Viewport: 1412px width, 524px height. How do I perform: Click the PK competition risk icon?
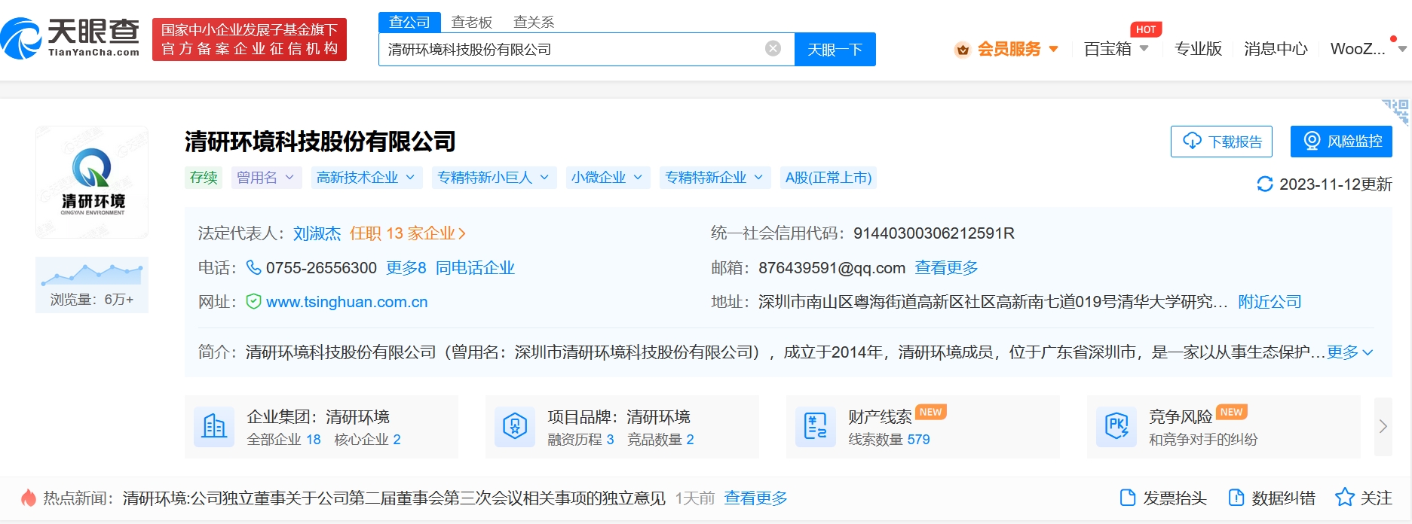coord(1116,427)
